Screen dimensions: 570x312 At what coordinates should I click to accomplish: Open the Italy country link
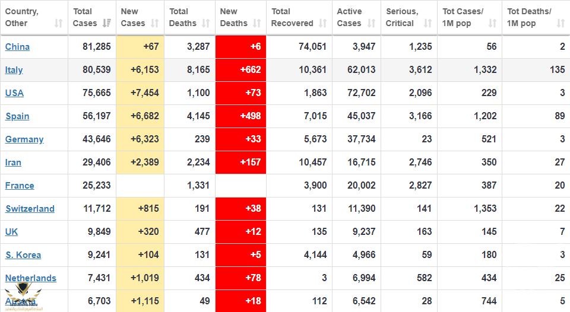coord(14,70)
